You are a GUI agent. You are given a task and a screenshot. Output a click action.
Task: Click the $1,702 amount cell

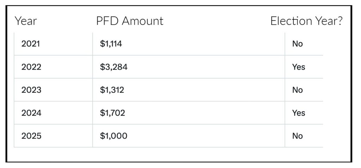[189, 113]
